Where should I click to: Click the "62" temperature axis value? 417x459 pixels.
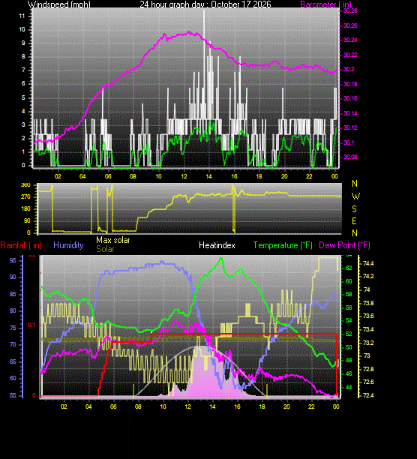point(349,268)
